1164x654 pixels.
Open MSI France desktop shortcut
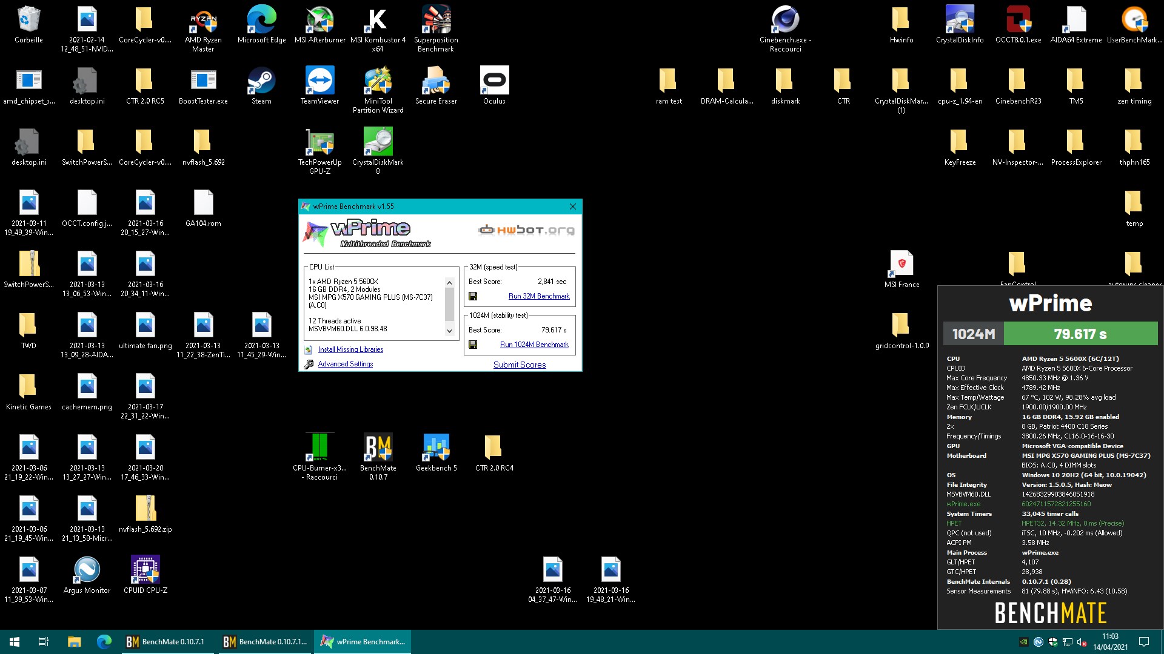tap(901, 269)
